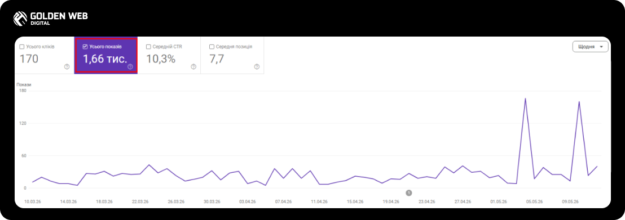Click the 09.05.26 date label

(x=570, y=201)
